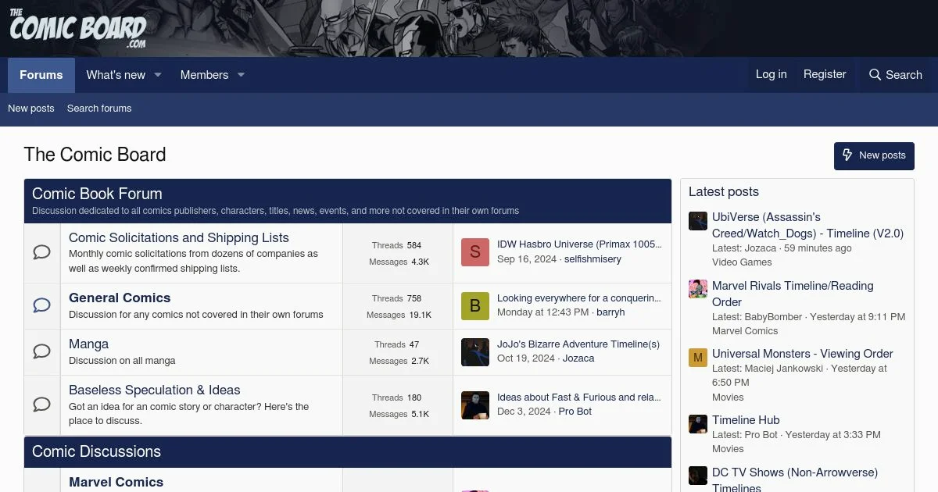The width and height of the screenshot is (938, 492).
Task: Open Jozaca's avatar in the Manga row
Action: (475, 351)
